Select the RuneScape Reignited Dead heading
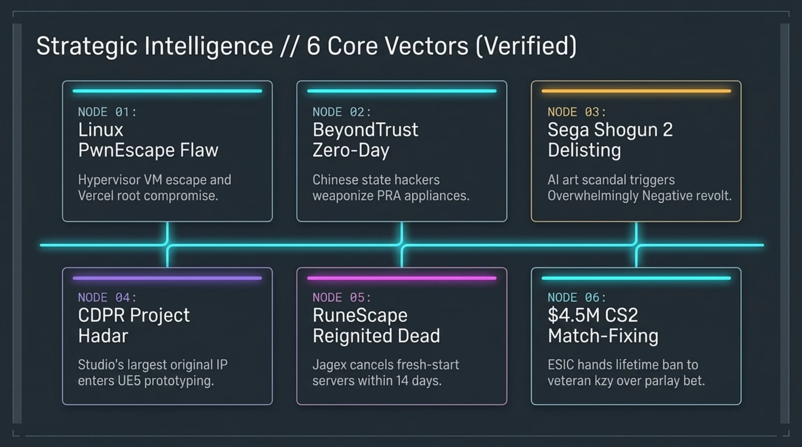The width and height of the screenshot is (802, 447). 376,325
